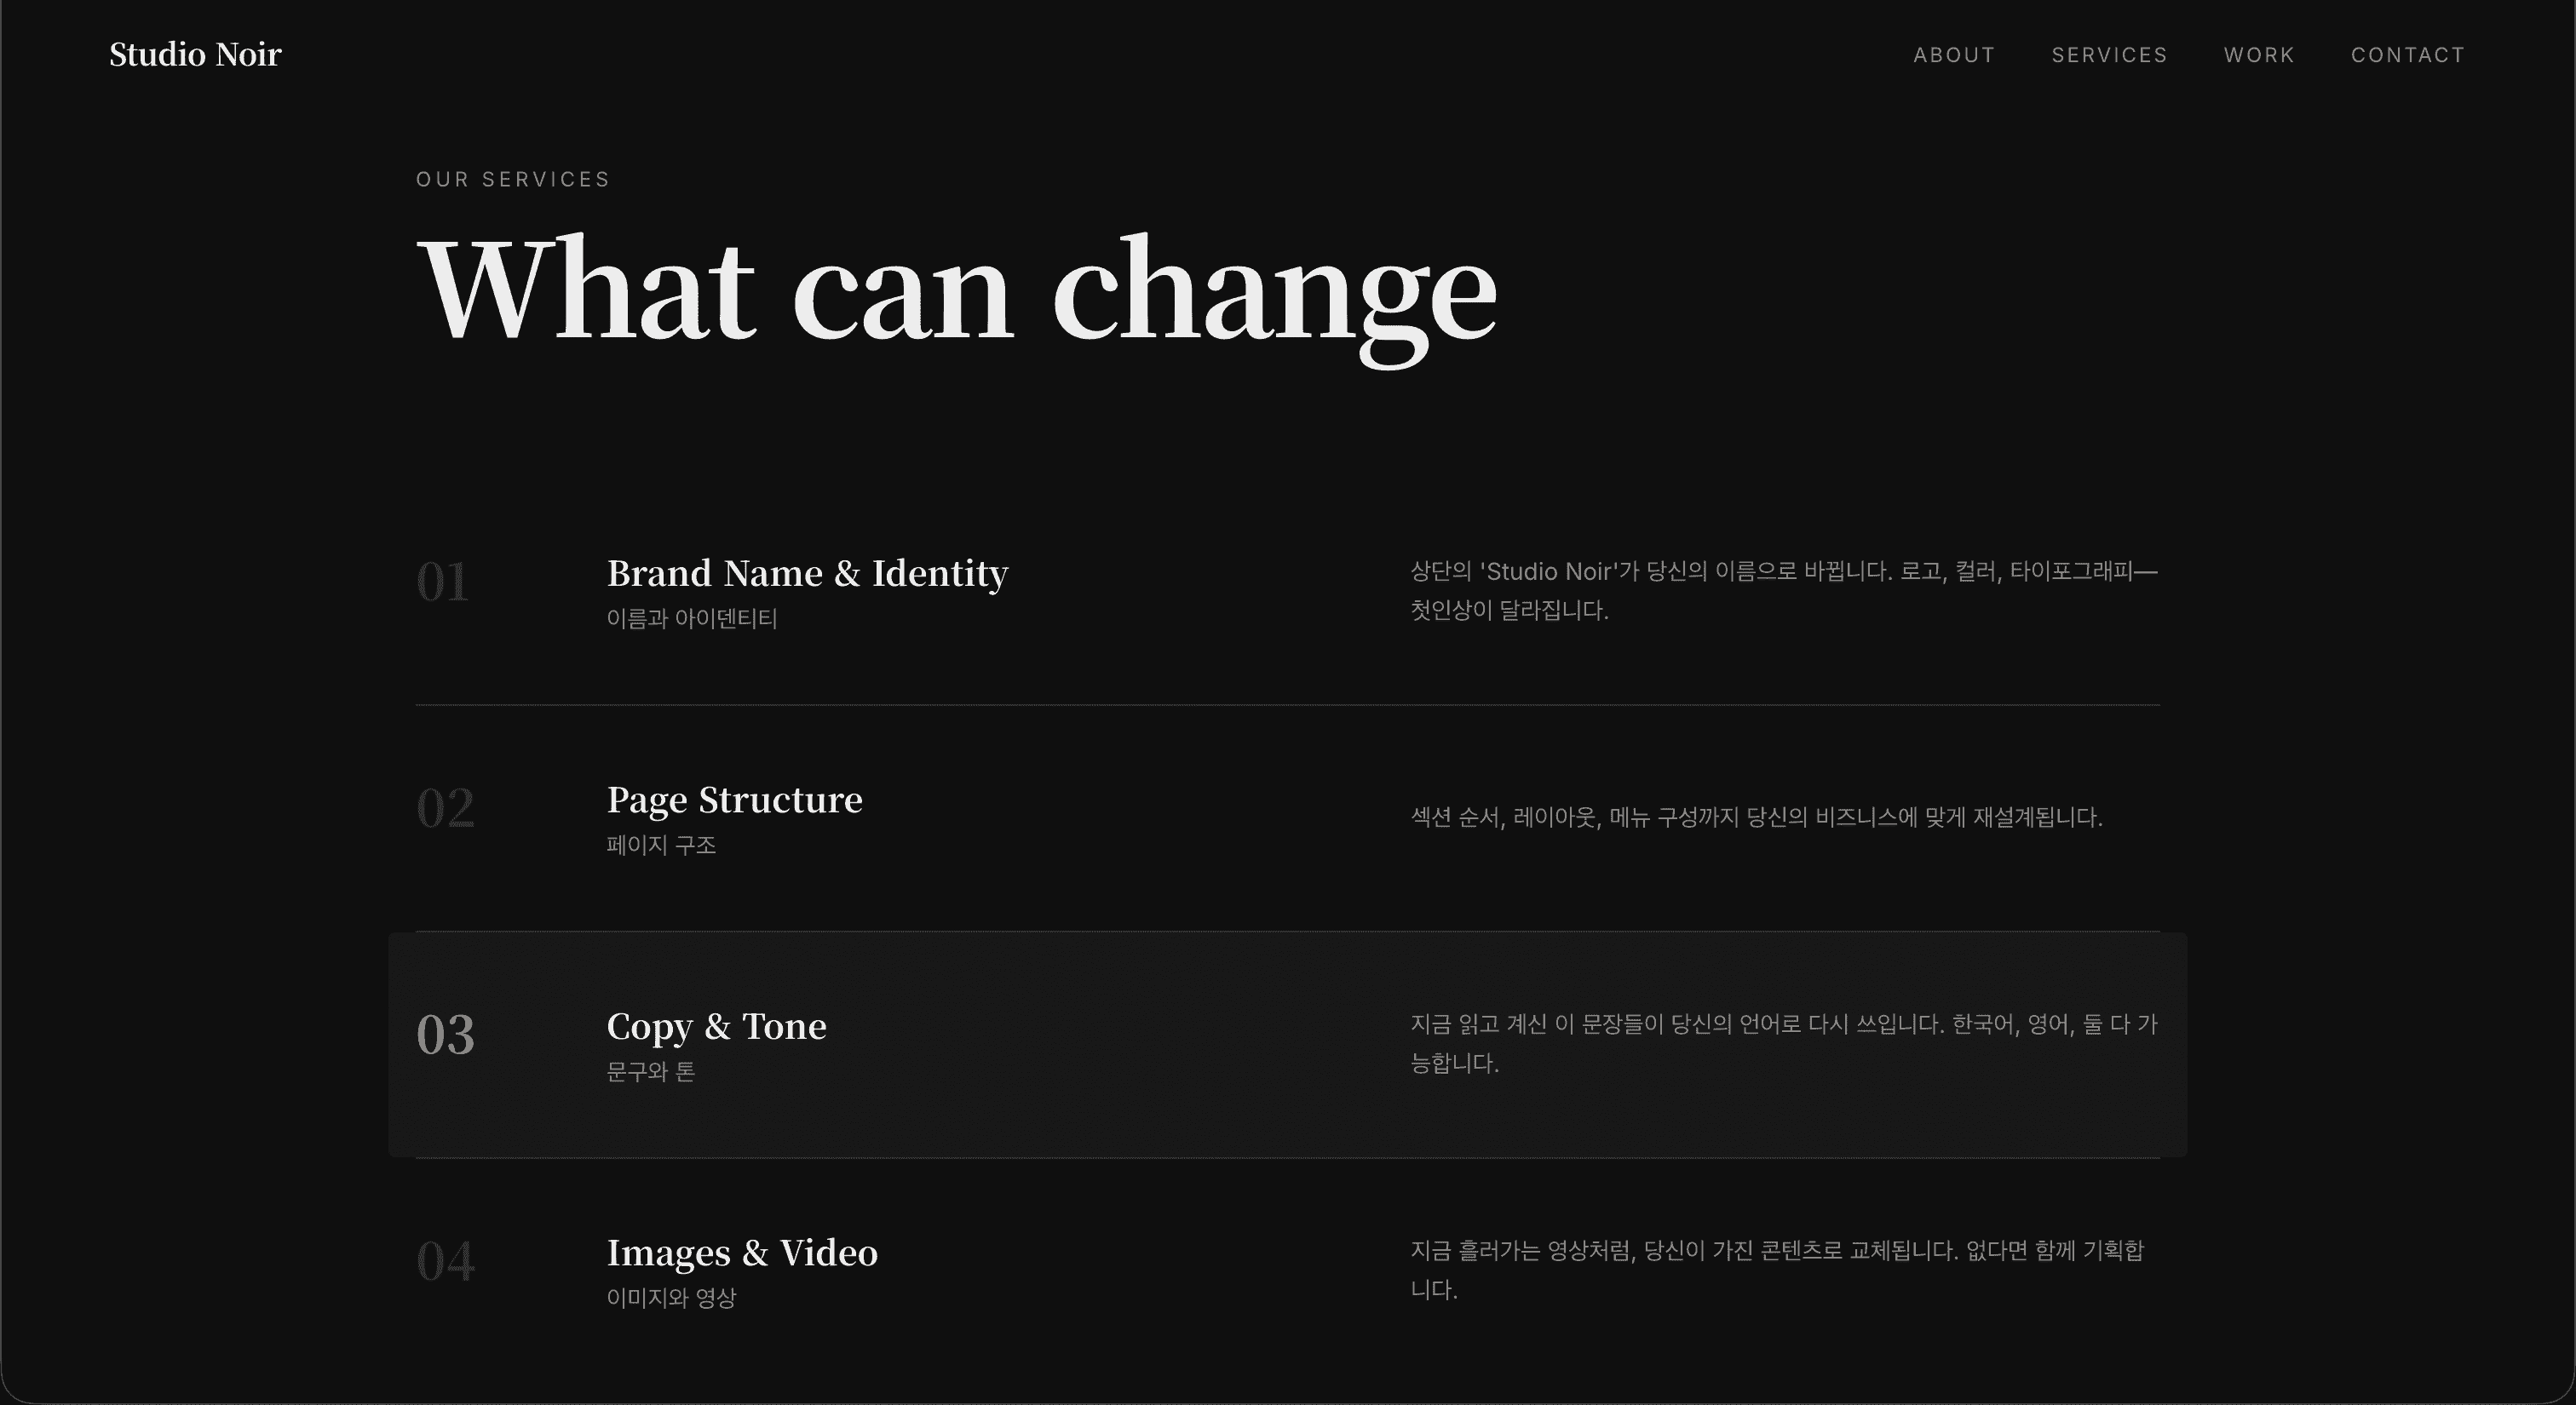The image size is (2576, 1405).
Task: Click the Images & Video description text
Action: click(x=1776, y=1269)
